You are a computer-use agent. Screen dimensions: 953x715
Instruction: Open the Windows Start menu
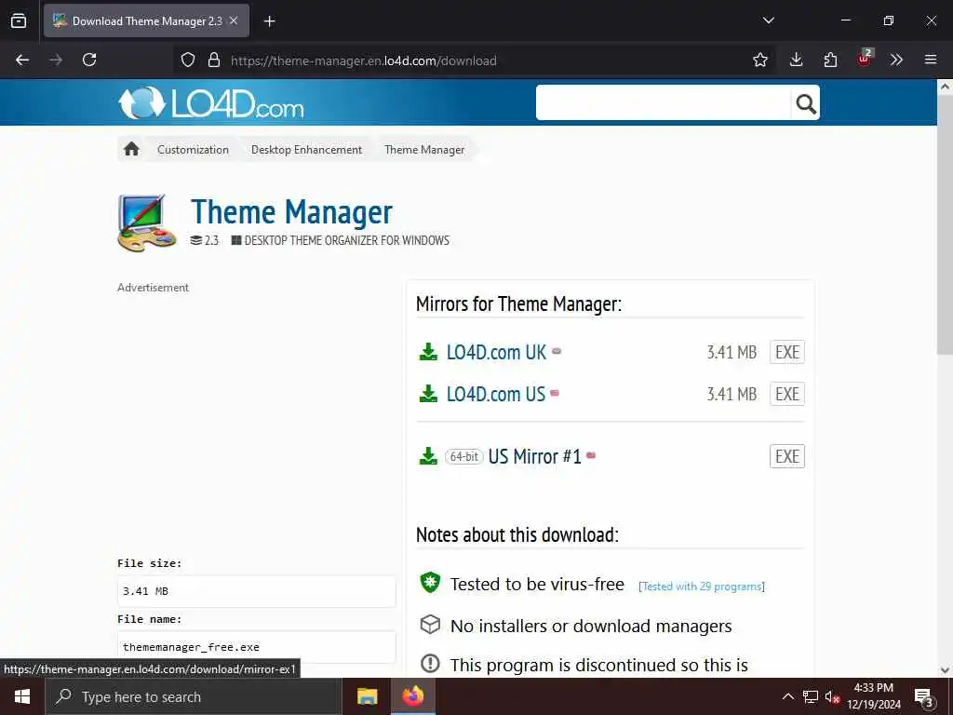coord(22,696)
